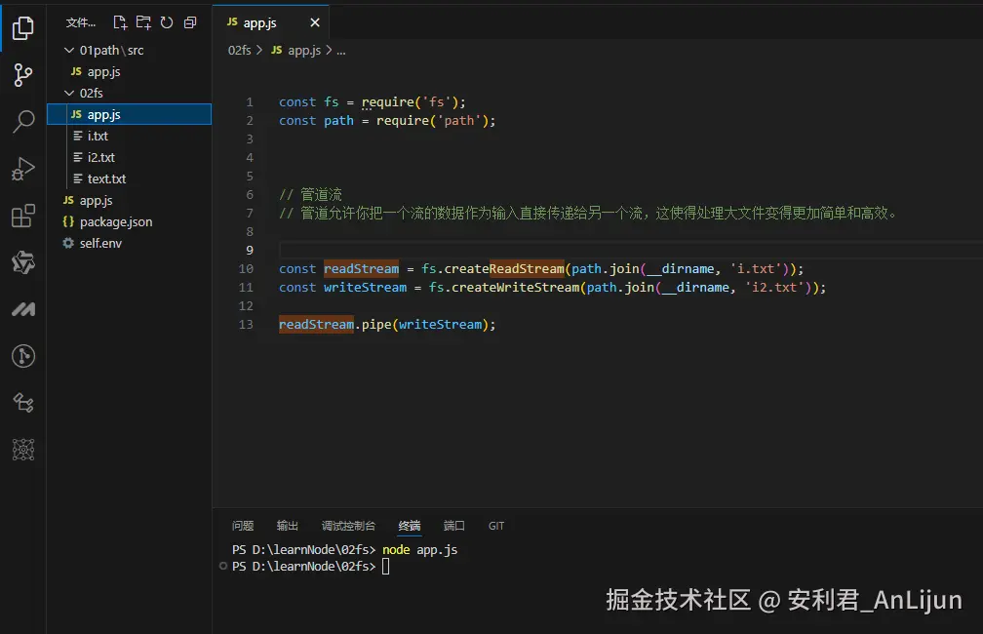Open the text.txt file
Image resolution: width=983 pixels, height=634 pixels.
[x=129, y=178]
